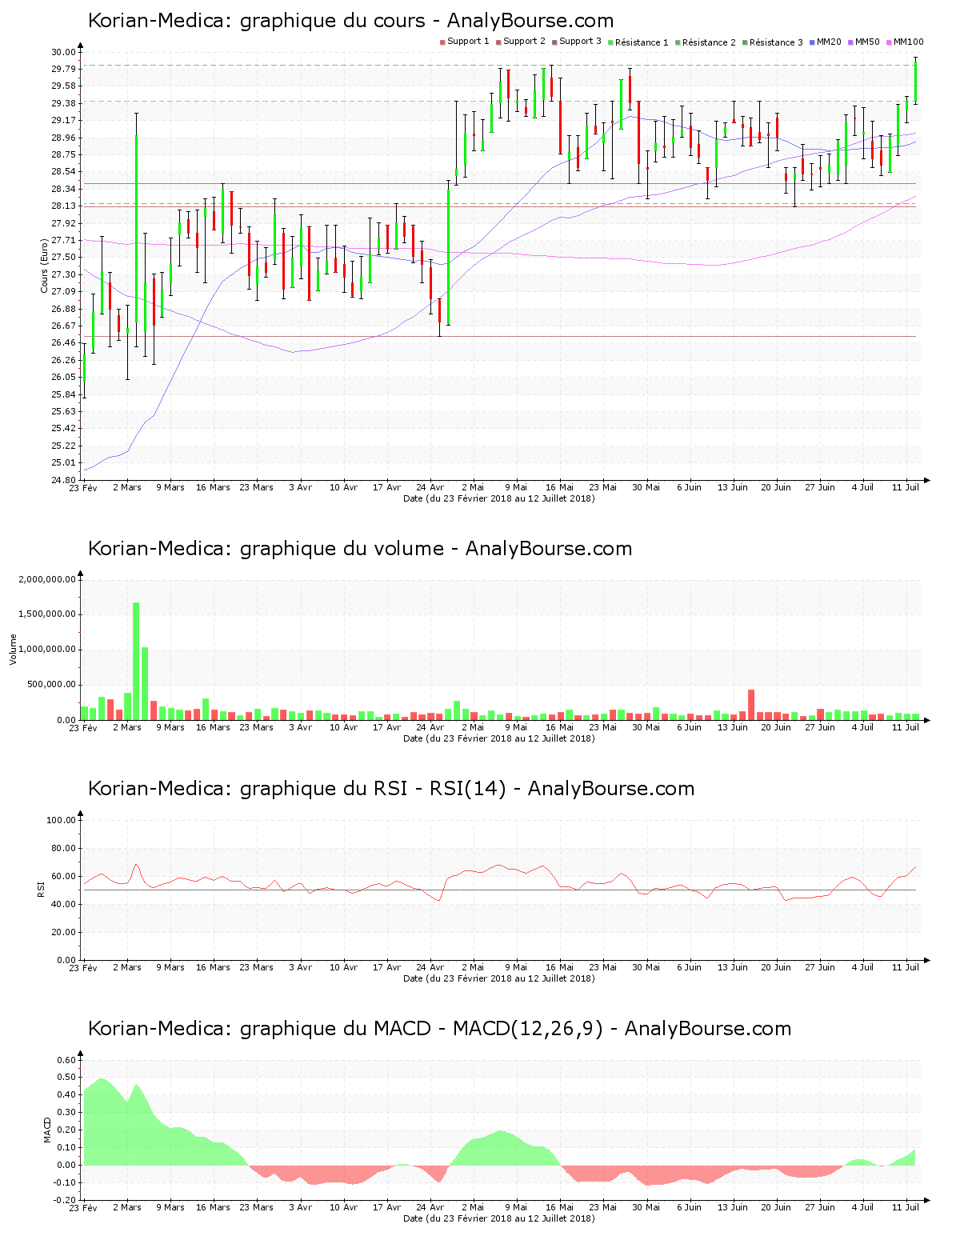Click the MM50 legend entry
Screen dimensions: 960x1240
tap(866, 42)
